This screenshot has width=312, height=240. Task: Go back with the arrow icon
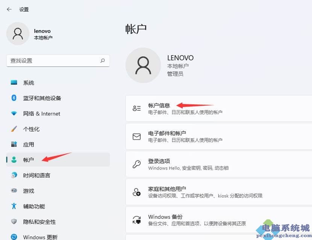pos(9,9)
